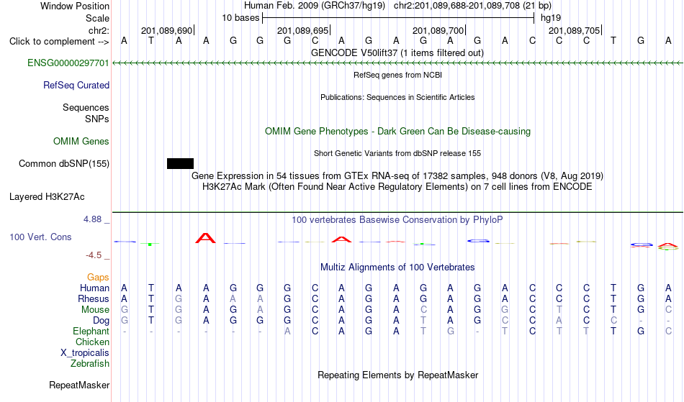The height and width of the screenshot is (402, 684).
Task: Open the RefSeq Curated track label
Action: 76,86
